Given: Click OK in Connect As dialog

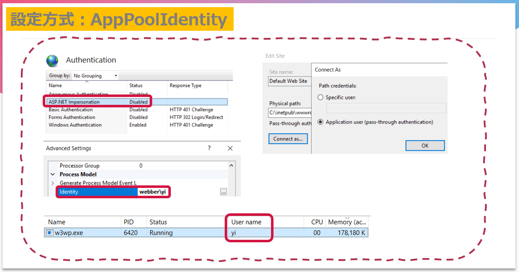Looking at the screenshot, I should pyautogui.click(x=425, y=146).
